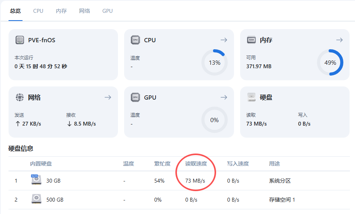Click the hard drive icon in 硬盘 card
355x214 pixels.
[x=251, y=97]
